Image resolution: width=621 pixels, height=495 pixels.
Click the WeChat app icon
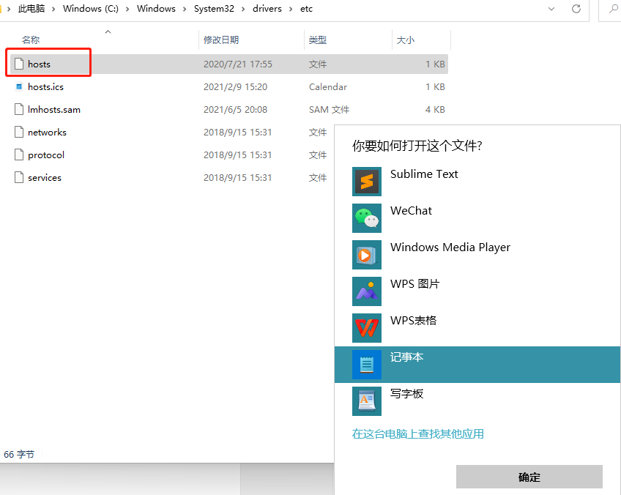367,218
